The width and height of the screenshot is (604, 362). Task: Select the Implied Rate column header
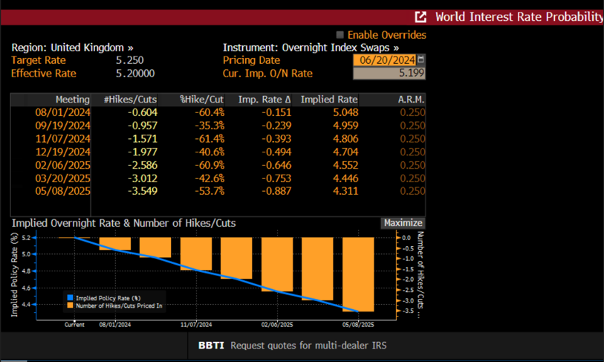click(328, 100)
